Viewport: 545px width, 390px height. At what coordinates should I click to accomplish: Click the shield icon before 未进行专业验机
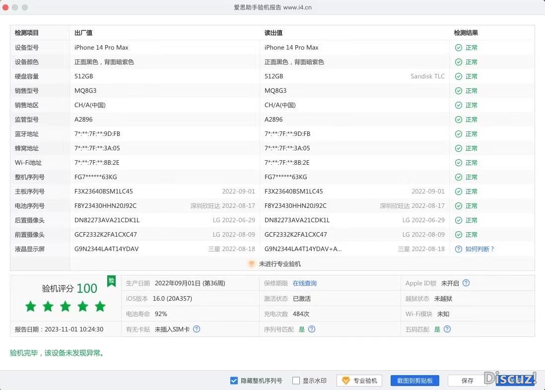coord(252,264)
